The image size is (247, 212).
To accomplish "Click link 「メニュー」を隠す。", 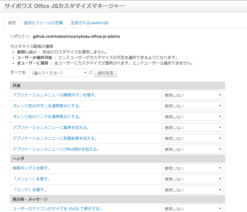I will point(31,179).
